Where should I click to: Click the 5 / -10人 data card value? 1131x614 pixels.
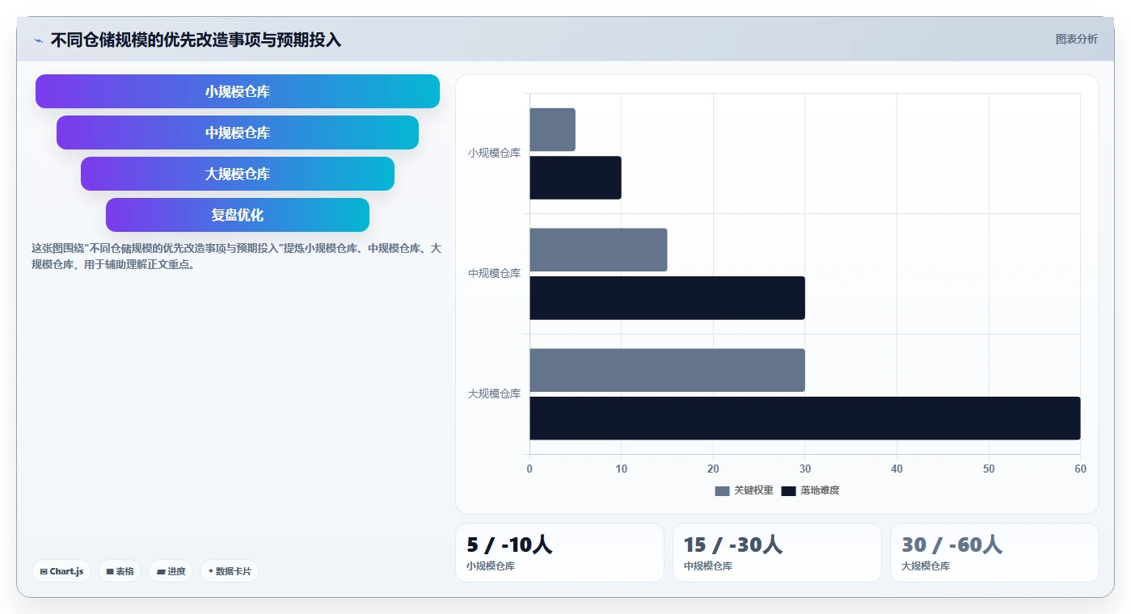509,545
